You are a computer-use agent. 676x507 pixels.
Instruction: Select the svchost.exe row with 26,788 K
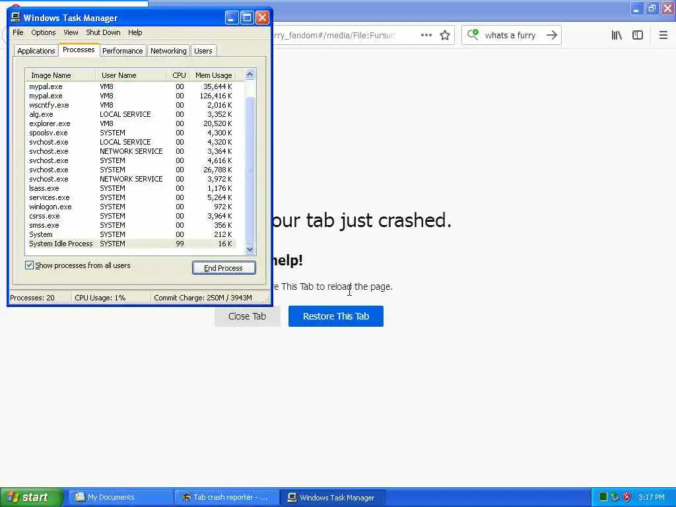(x=131, y=170)
